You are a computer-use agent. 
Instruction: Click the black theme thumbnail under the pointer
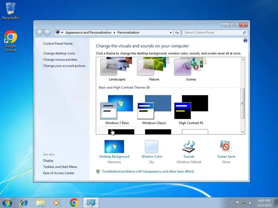click(121, 132)
